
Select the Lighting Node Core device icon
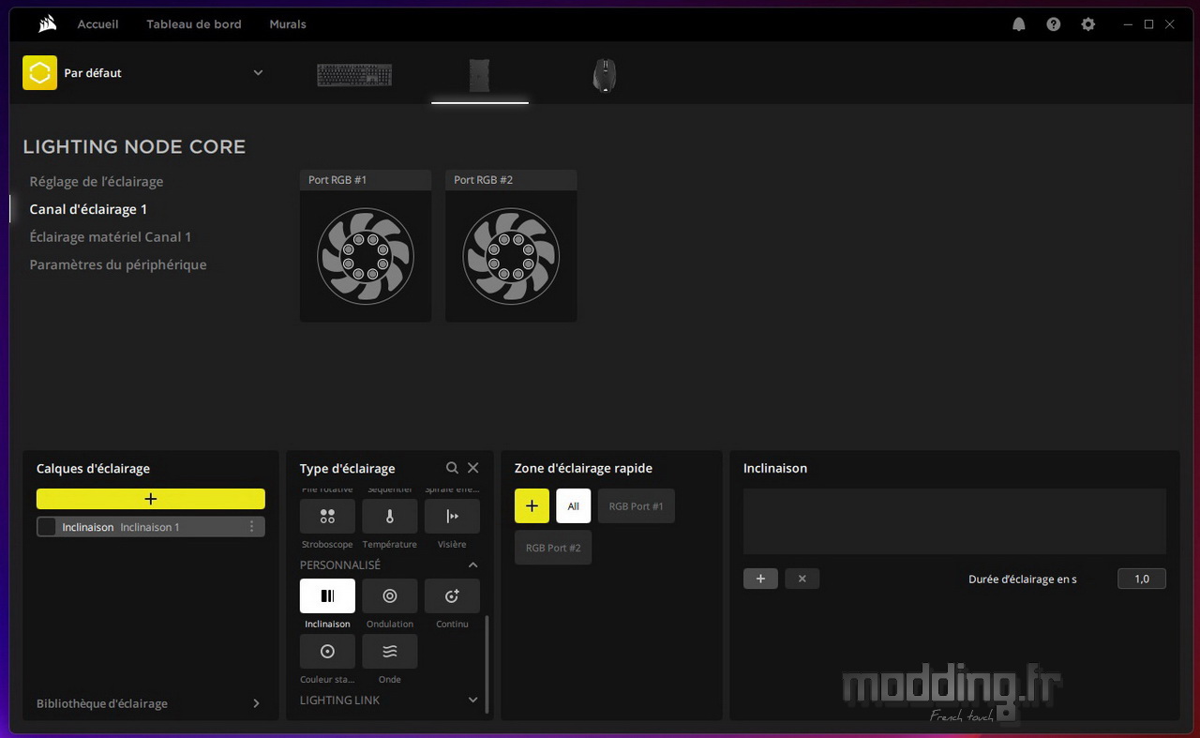[x=479, y=75]
